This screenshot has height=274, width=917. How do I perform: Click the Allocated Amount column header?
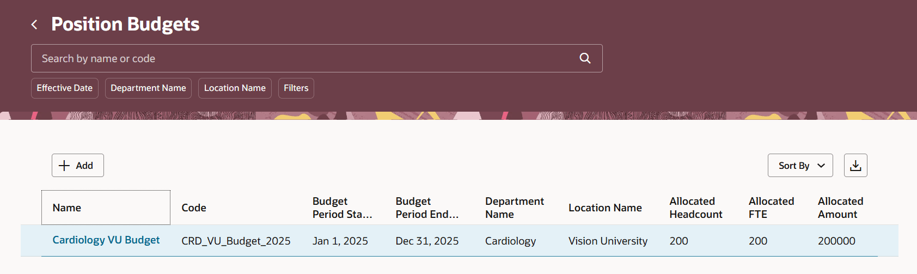[x=840, y=208]
